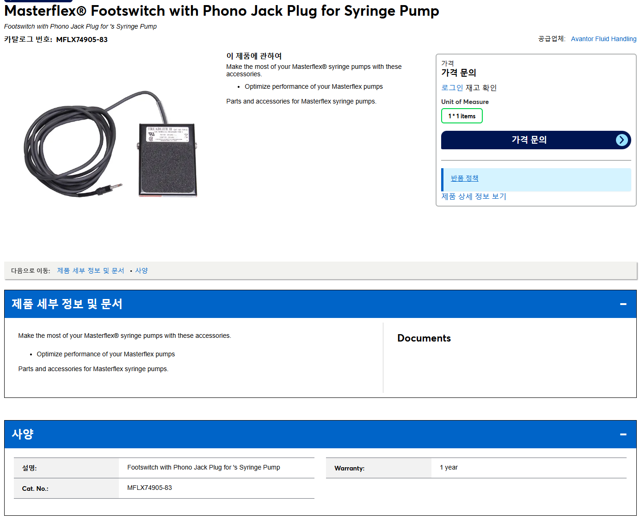Collapse the 사양 section minus icon
Viewport: 640px width, 525px height.
pos(623,434)
